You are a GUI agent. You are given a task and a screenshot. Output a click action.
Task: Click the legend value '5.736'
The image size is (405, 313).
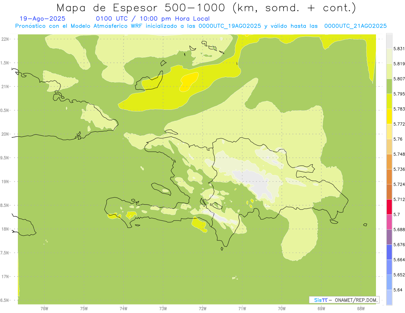[399, 169]
